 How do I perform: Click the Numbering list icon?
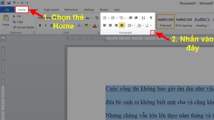(113, 18)
